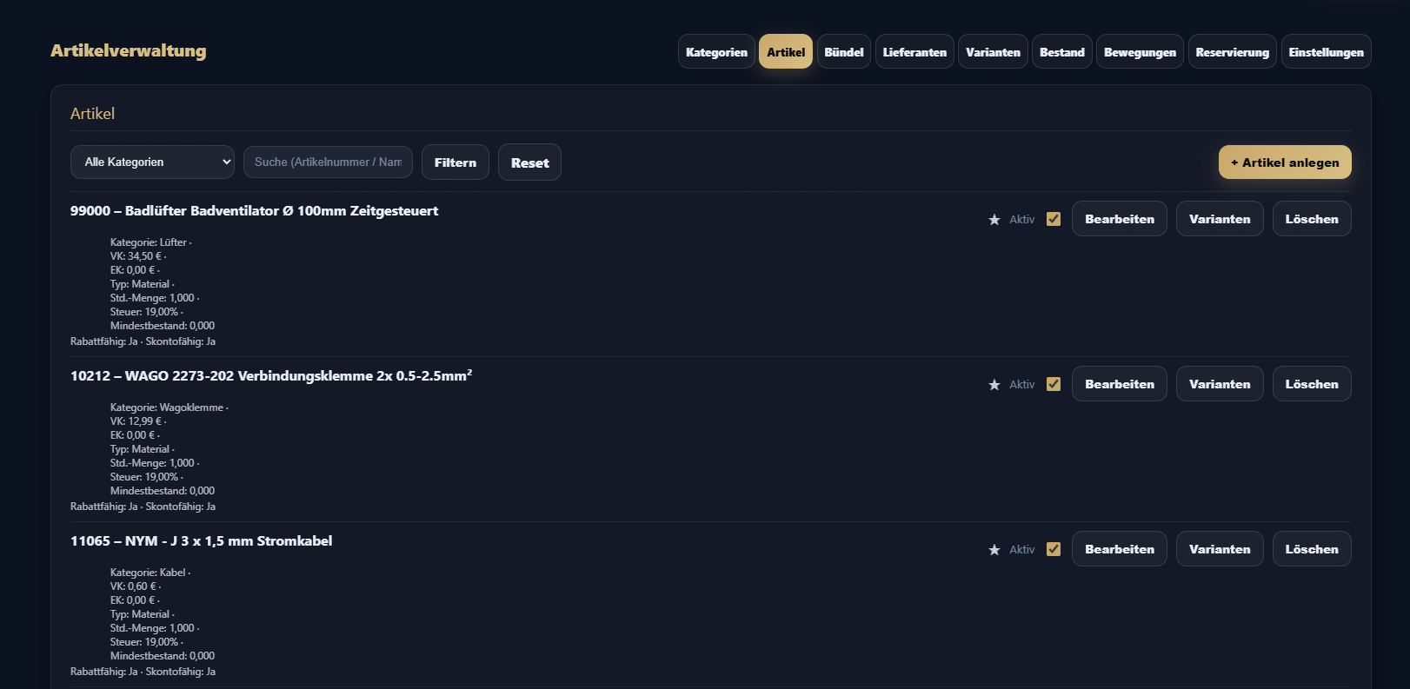This screenshot has height=689, width=1410.
Task: Open the Alle Kategorien dropdown
Action: [152, 162]
